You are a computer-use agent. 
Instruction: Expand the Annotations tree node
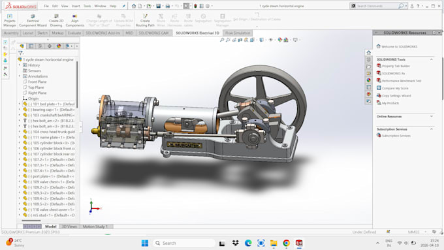point(20,76)
